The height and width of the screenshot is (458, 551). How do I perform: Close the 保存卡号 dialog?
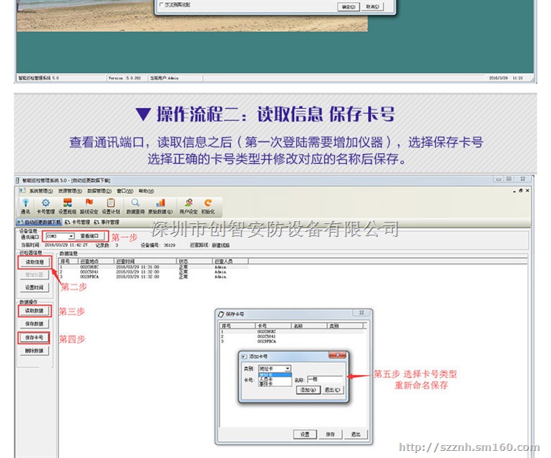click(x=361, y=313)
